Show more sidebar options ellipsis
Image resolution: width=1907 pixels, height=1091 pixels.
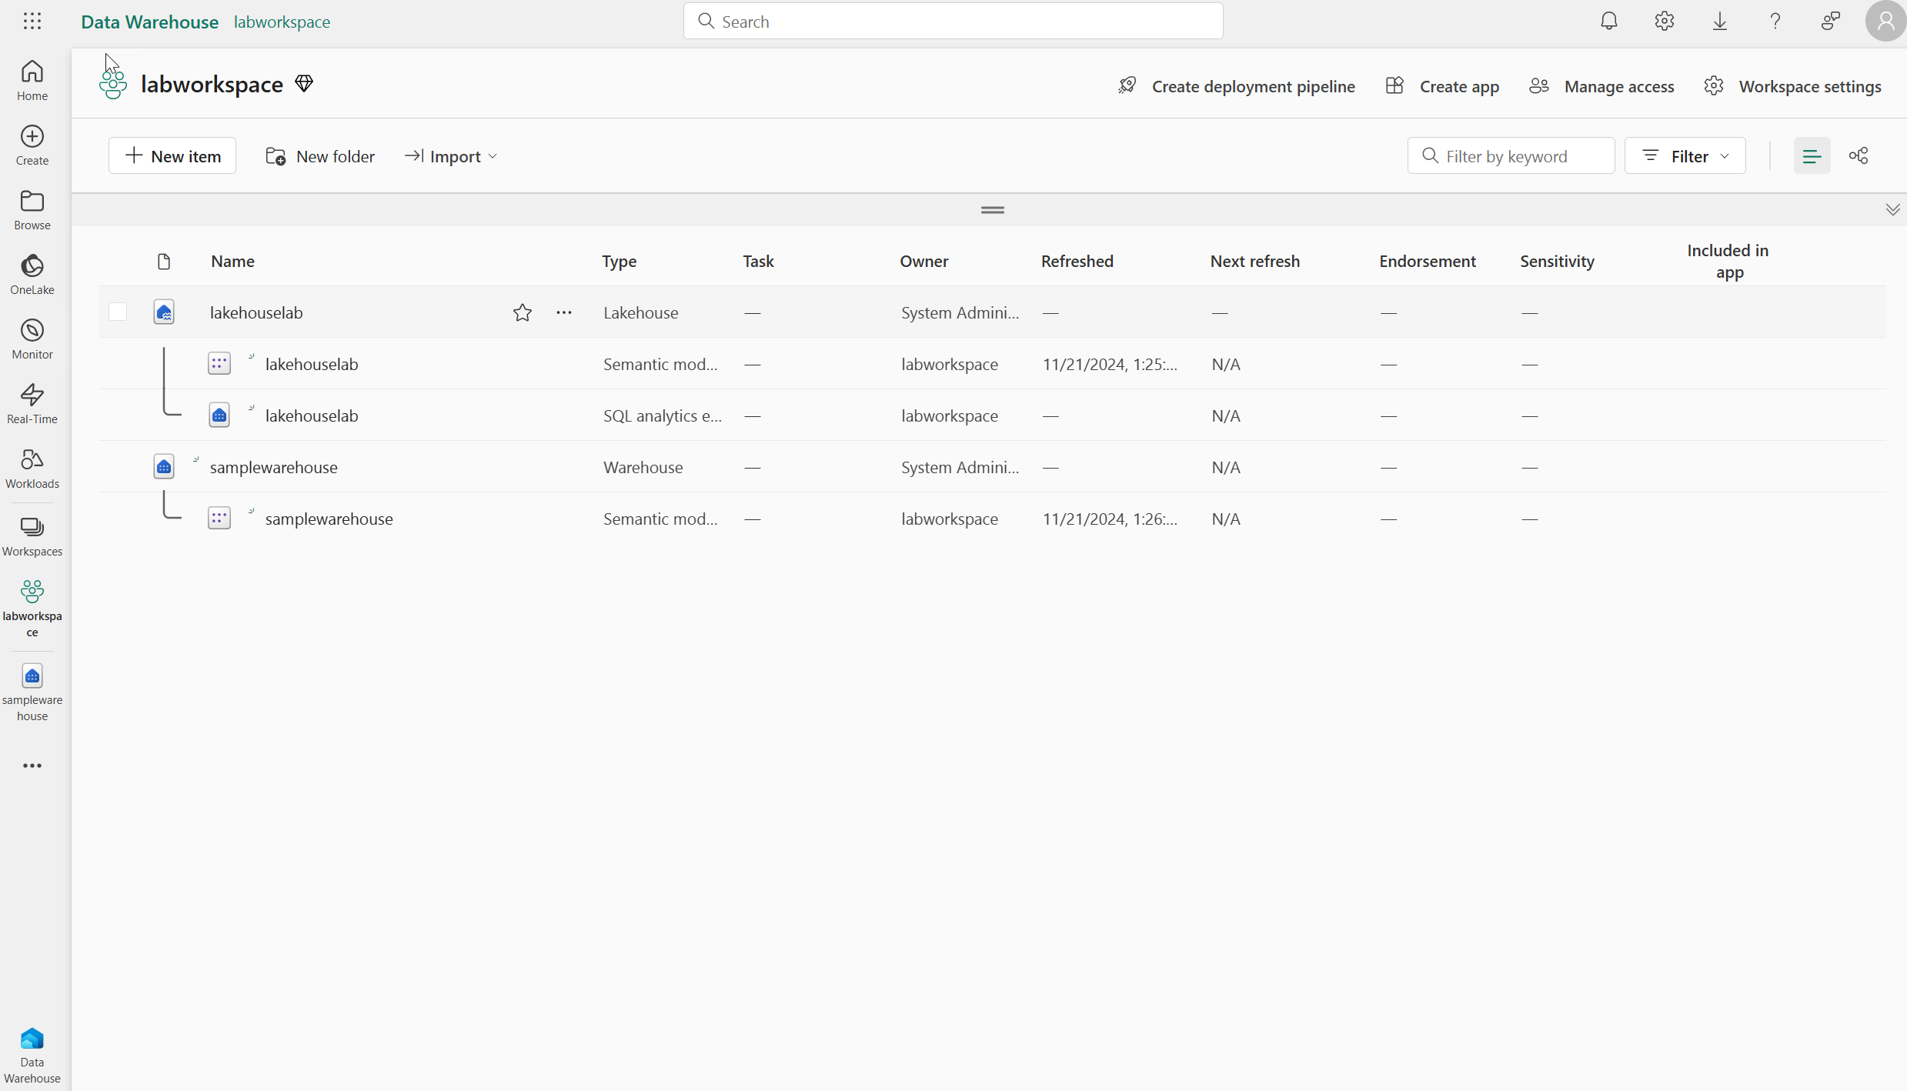[32, 766]
